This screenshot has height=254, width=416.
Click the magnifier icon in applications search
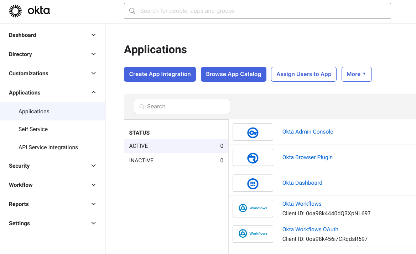(x=142, y=106)
